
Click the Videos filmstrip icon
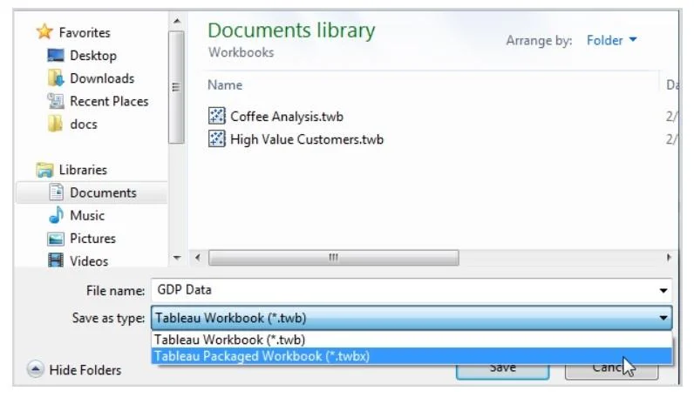click(x=56, y=260)
